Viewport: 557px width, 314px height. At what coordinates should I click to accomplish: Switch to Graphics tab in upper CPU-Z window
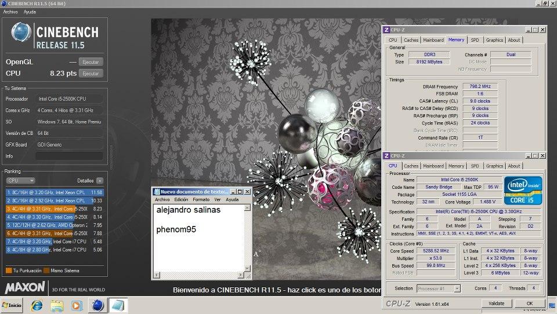(x=494, y=40)
